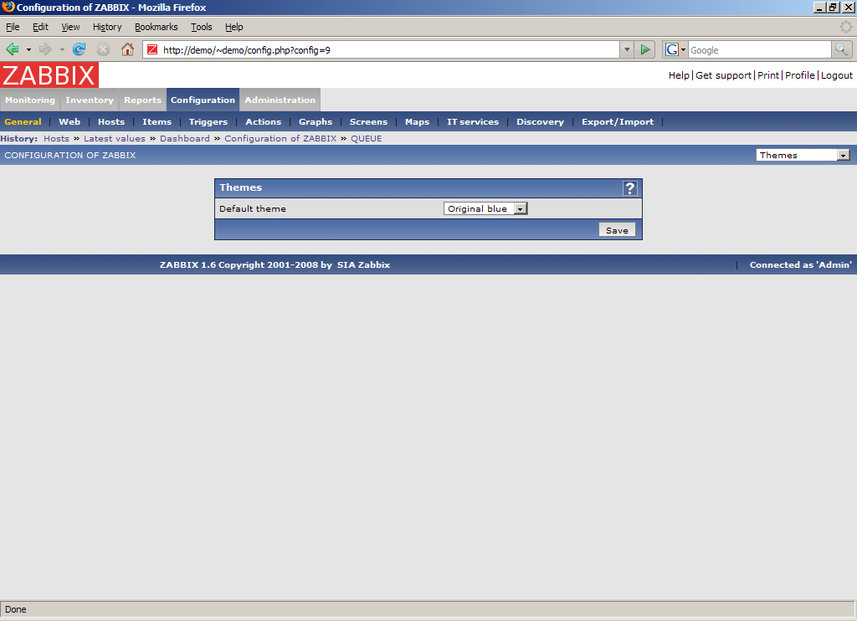The height and width of the screenshot is (621, 857).
Task: Reload the page with the refresh icon
Action: [80, 49]
